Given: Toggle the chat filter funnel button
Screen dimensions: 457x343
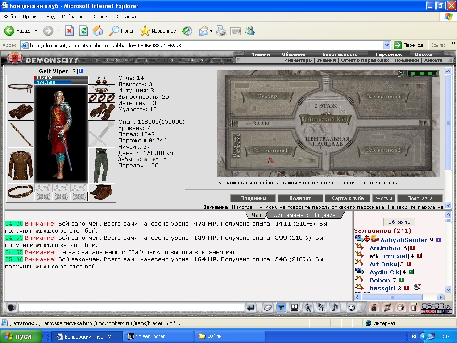Looking at the screenshot, I should (x=281, y=308).
